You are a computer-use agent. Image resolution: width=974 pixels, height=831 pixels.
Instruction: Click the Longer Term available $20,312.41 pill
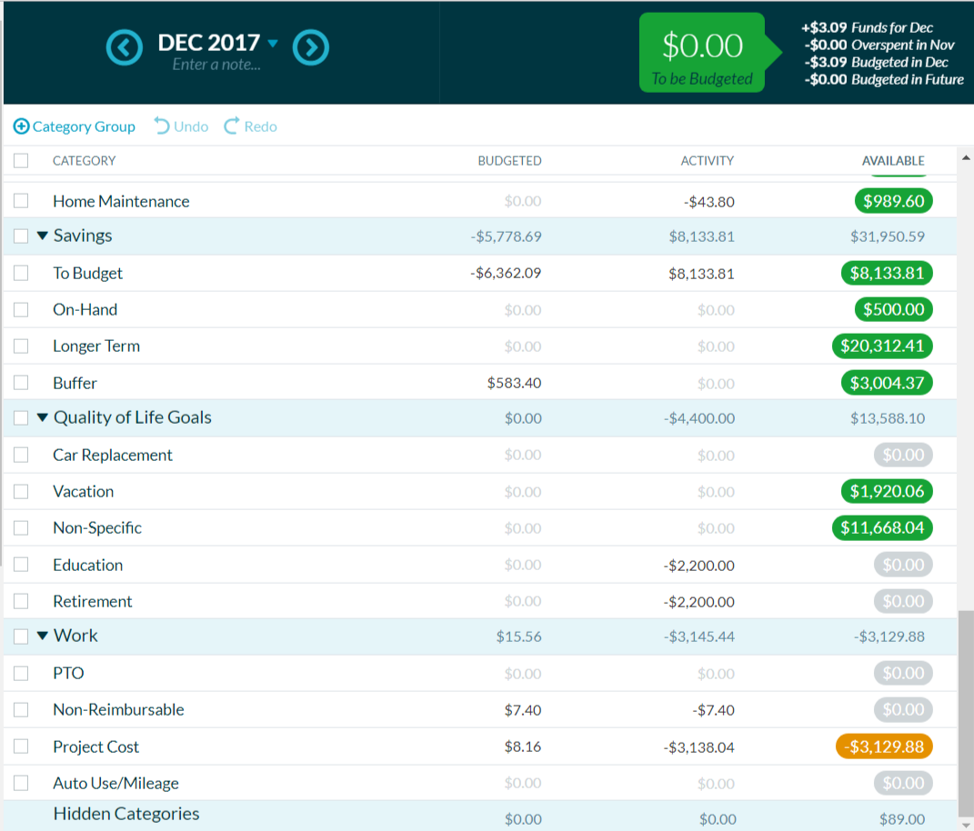(x=882, y=345)
